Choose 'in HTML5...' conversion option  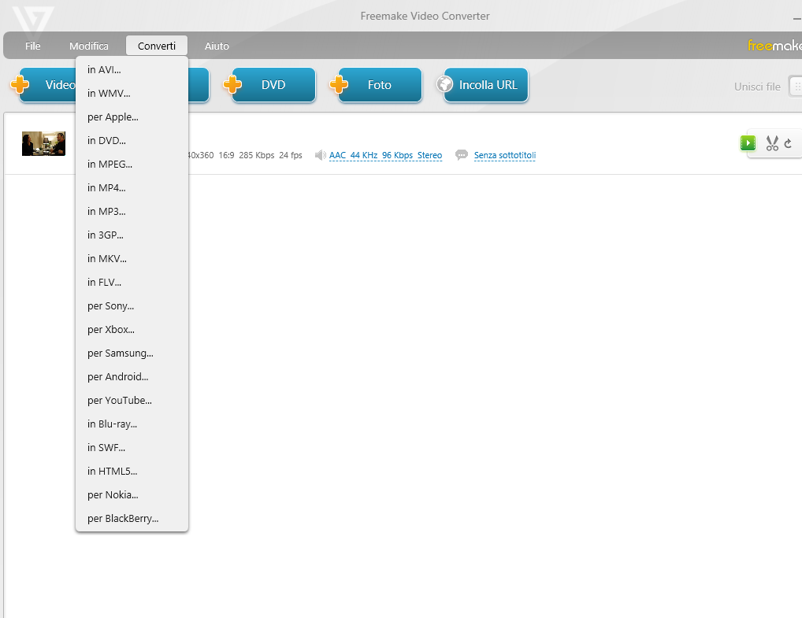click(x=132, y=471)
